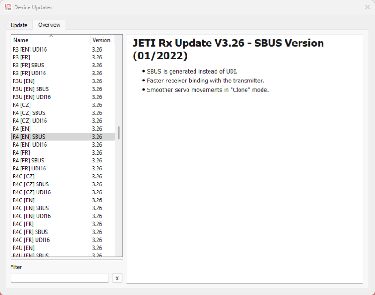This screenshot has width=375, height=295.
Task: Select R4C [EN] UDI16 in list
Action: [x=31, y=216]
